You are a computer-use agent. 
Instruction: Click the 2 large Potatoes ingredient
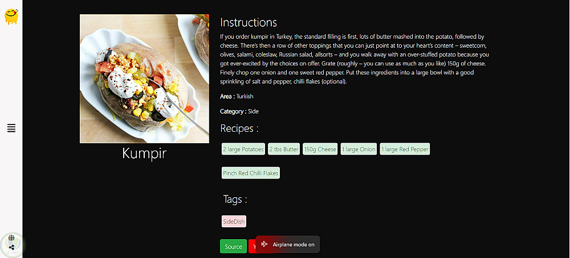[243, 149]
